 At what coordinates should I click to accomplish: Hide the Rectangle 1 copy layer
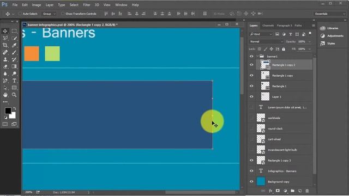pyautogui.click(x=251, y=75)
